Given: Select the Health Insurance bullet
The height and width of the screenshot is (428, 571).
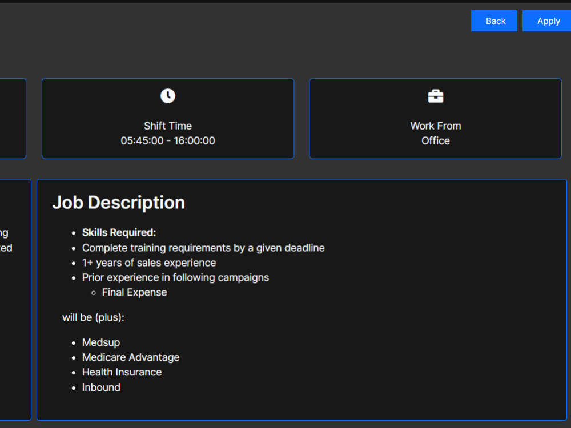Looking at the screenshot, I should [x=122, y=372].
